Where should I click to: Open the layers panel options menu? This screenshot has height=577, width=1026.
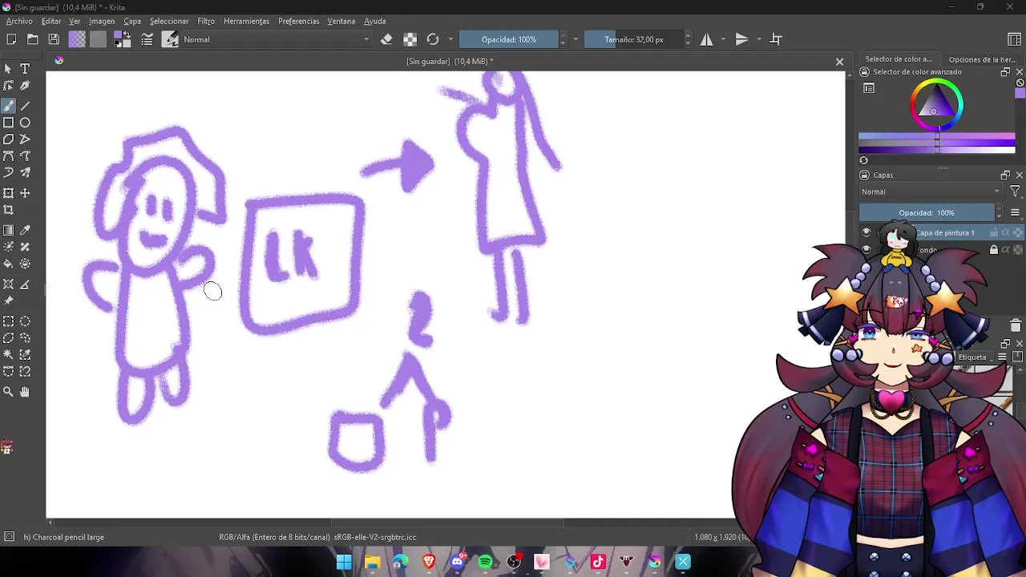(x=1015, y=212)
